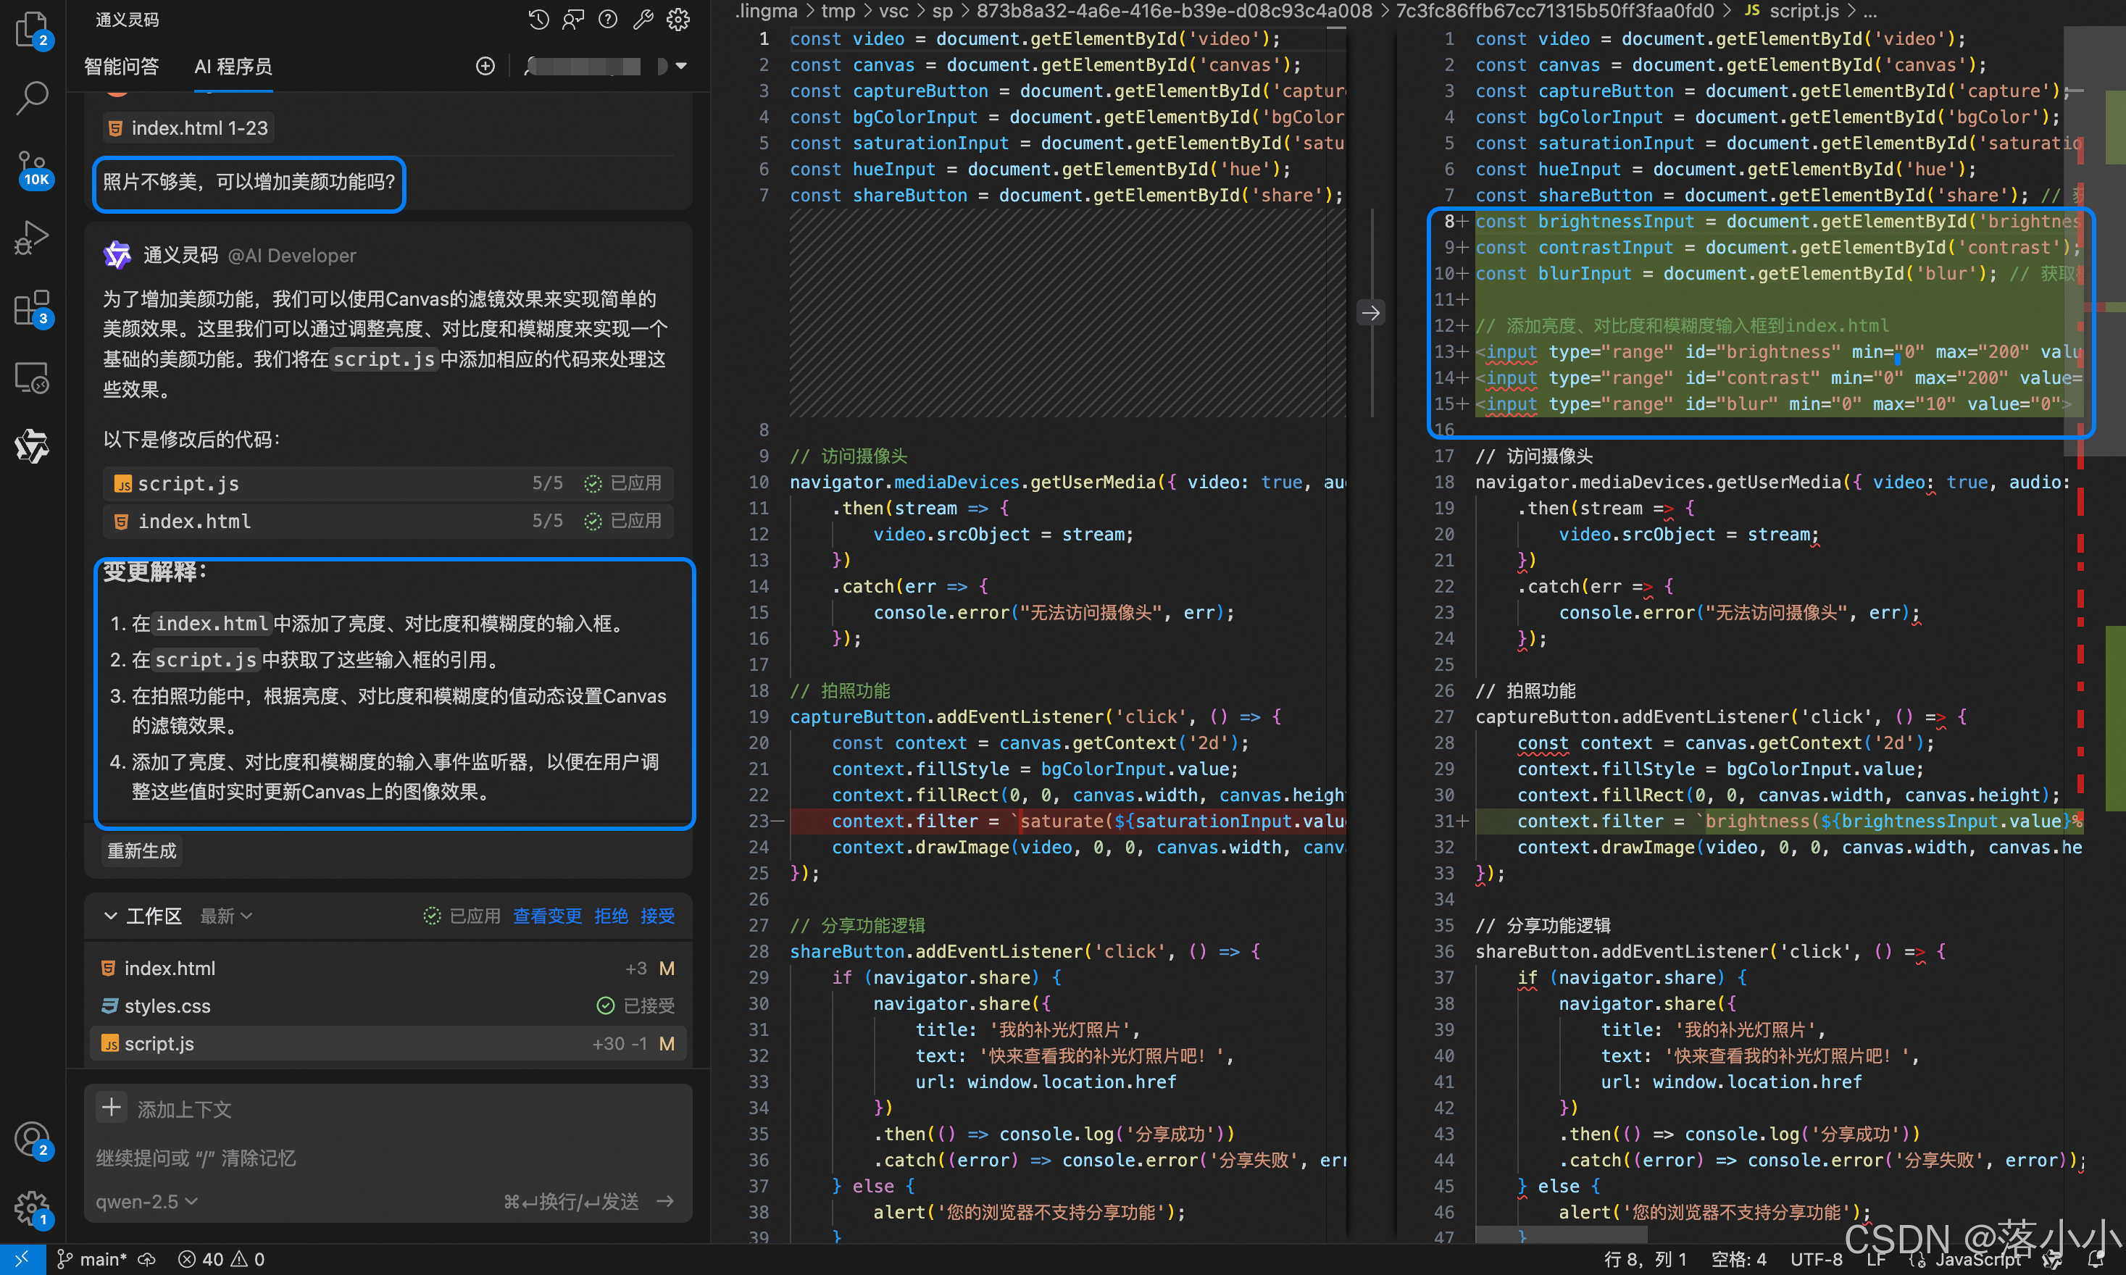This screenshot has width=2126, height=1275.
Task: Select script.js in the workspace file list
Action: click(160, 1043)
